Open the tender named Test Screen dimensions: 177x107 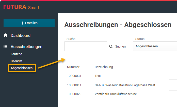(x=98, y=76)
